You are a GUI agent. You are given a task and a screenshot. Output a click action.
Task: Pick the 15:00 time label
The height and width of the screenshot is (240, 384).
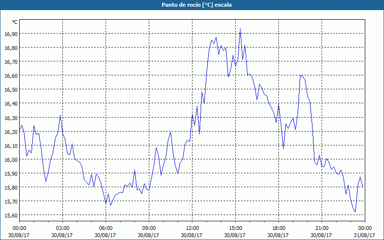(235, 228)
